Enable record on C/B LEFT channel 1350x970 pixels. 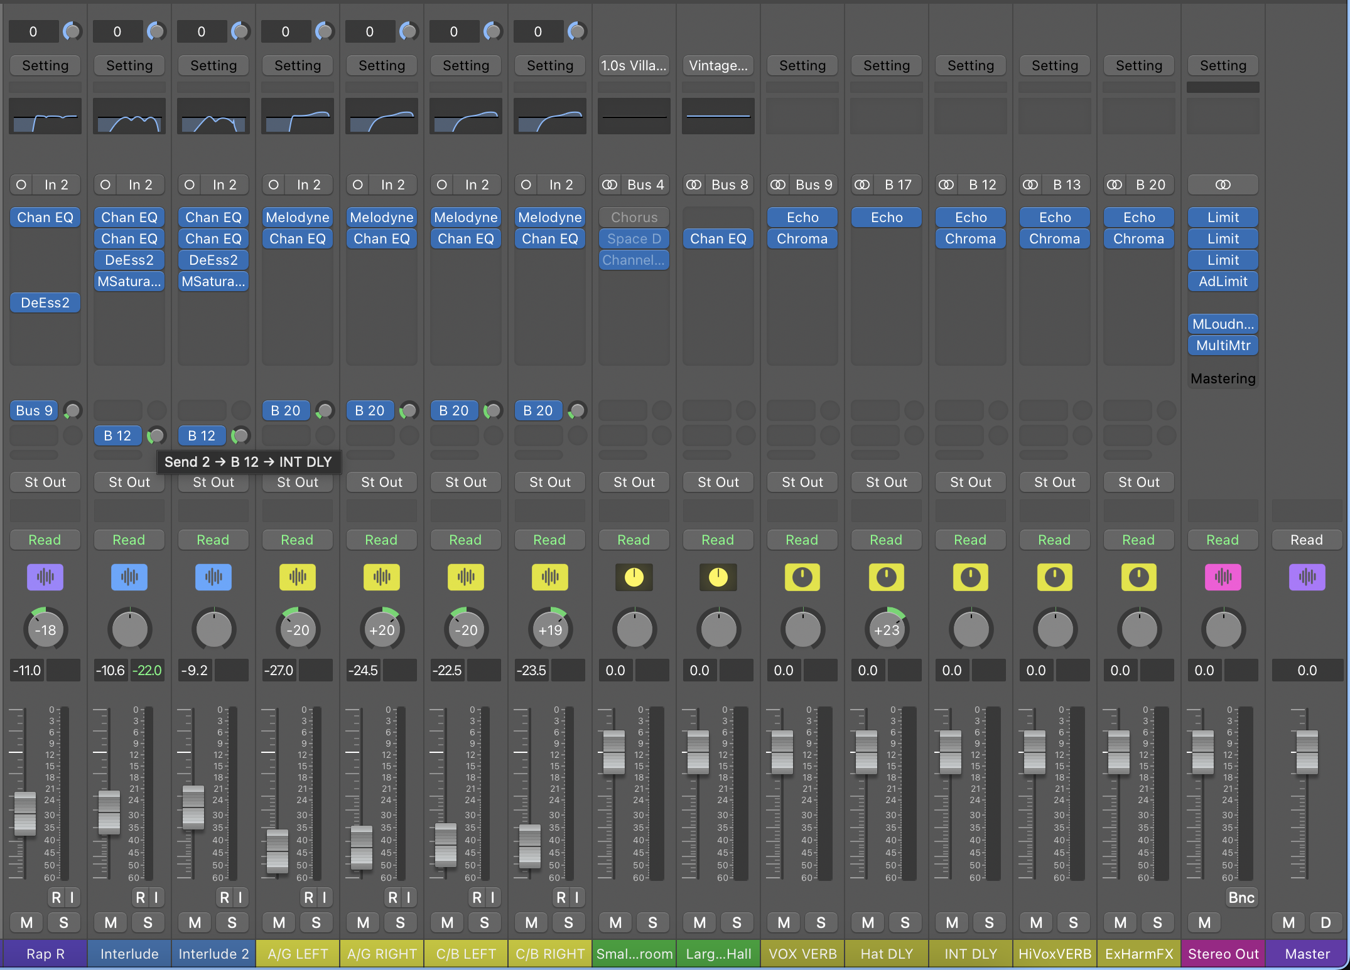click(x=477, y=897)
